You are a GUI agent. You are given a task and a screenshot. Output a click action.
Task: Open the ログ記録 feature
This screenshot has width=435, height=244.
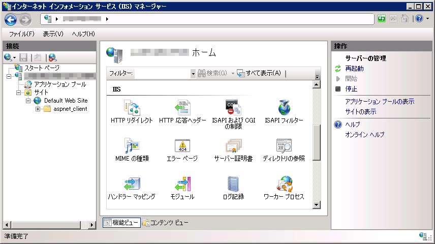click(234, 188)
